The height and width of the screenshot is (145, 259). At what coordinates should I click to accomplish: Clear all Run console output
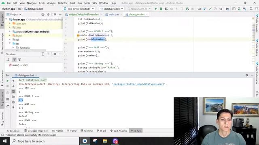(x=13, y=107)
